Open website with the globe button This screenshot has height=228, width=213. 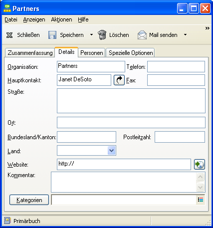[x=200, y=164]
